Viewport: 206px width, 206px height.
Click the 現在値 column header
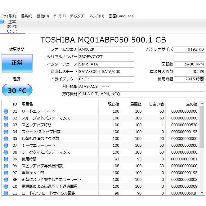tap(110, 104)
